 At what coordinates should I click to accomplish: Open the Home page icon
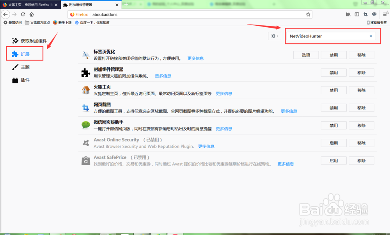[32, 14]
